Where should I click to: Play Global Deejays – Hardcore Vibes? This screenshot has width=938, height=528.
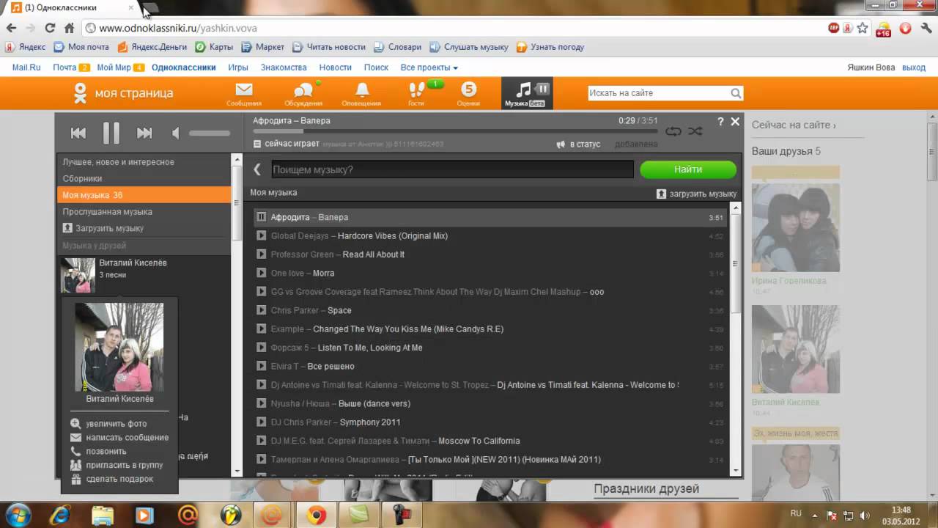pyautogui.click(x=261, y=235)
